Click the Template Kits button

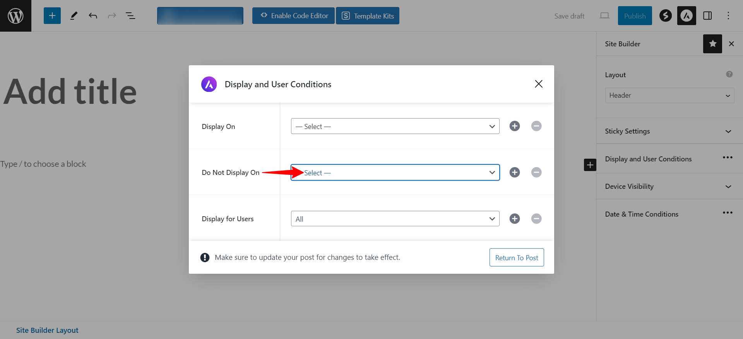click(x=367, y=16)
